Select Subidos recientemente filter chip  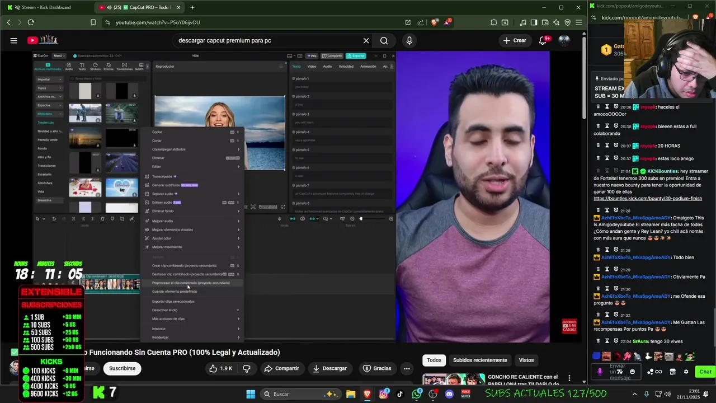click(480, 360)
